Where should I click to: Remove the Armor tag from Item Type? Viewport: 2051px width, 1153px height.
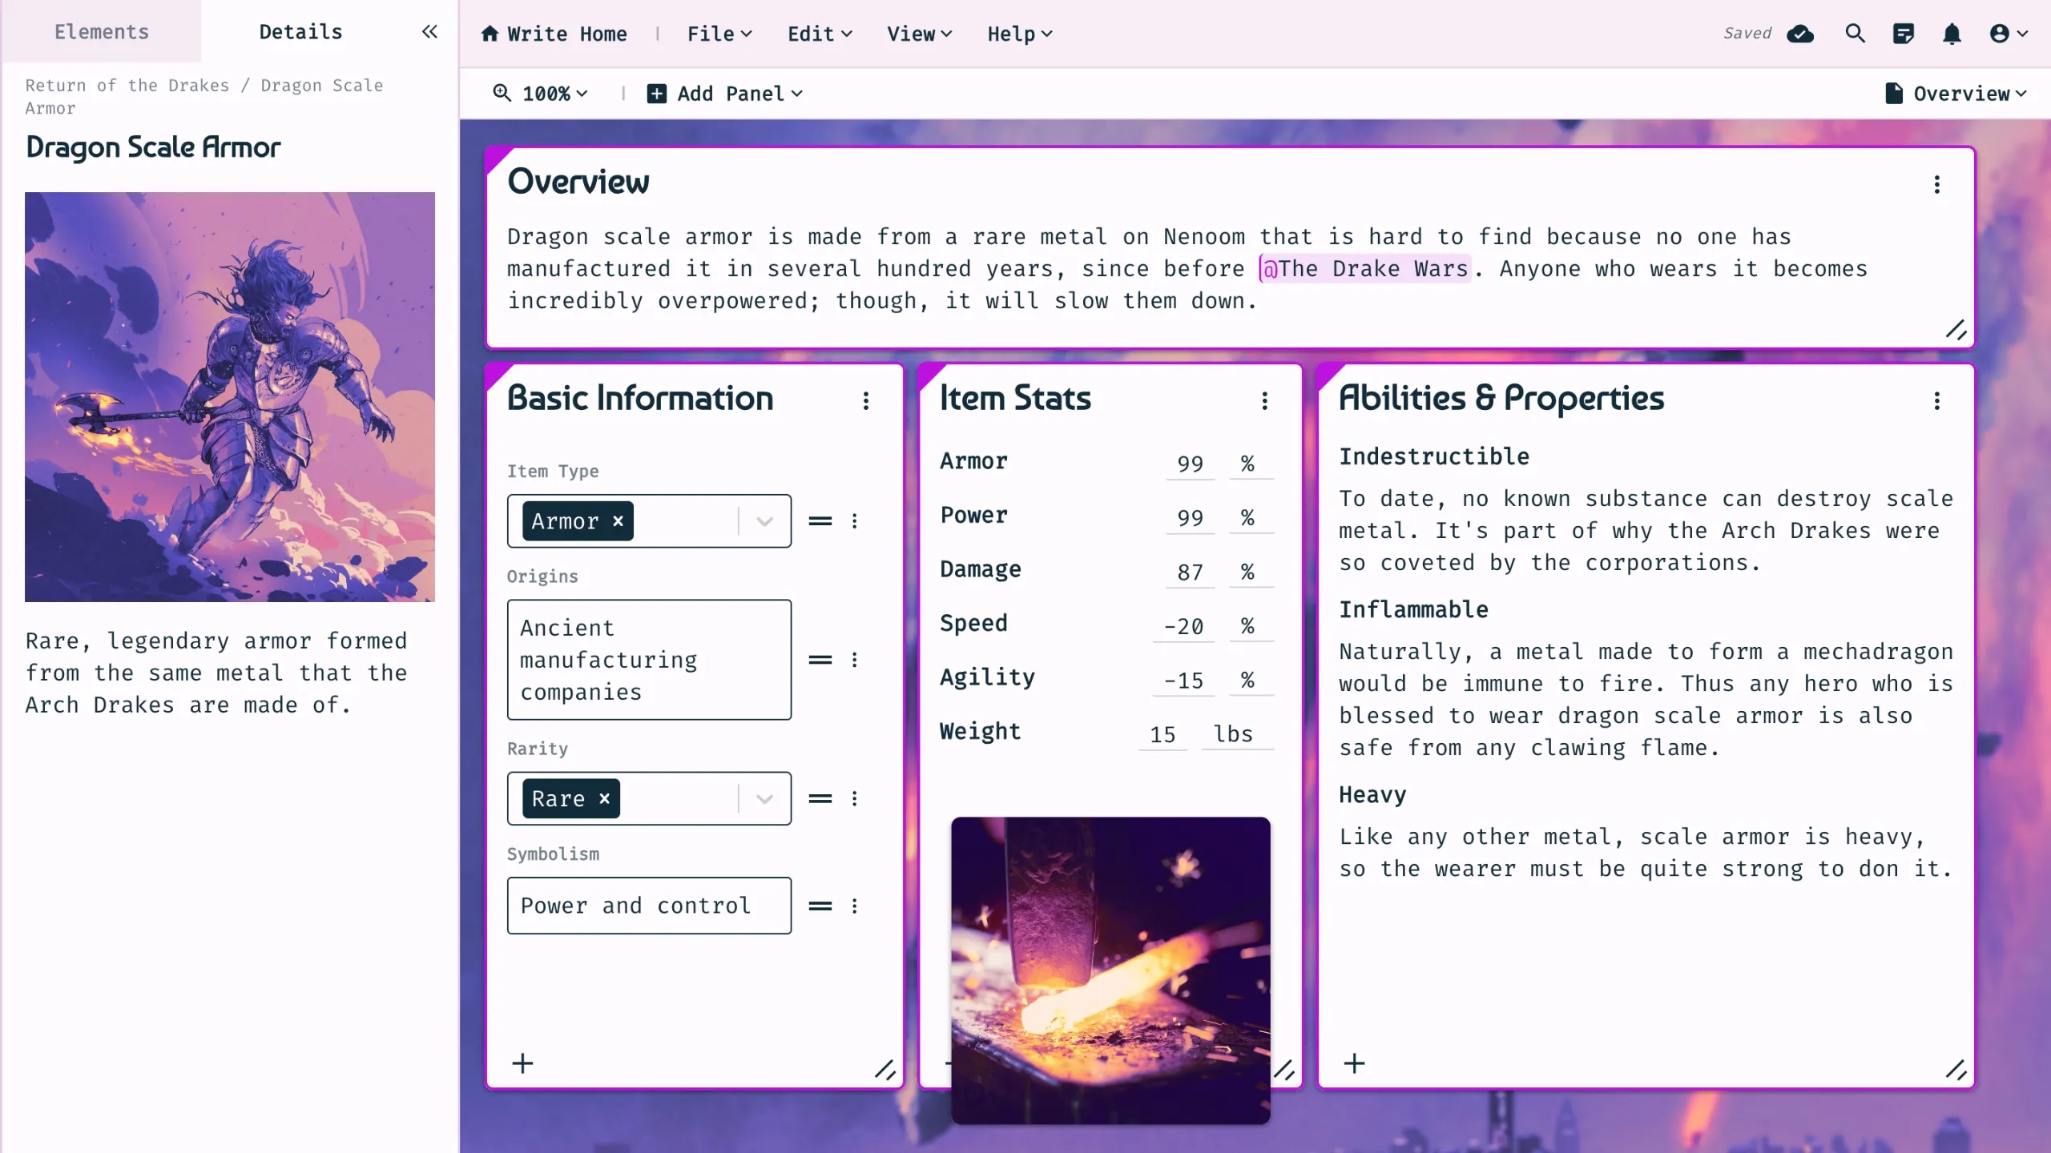click(x=618, y=521)
